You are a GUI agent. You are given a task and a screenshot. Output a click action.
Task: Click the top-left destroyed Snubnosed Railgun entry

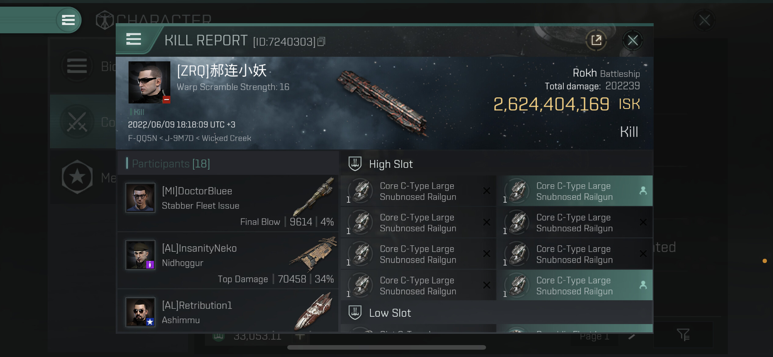(x=418, y=191)
